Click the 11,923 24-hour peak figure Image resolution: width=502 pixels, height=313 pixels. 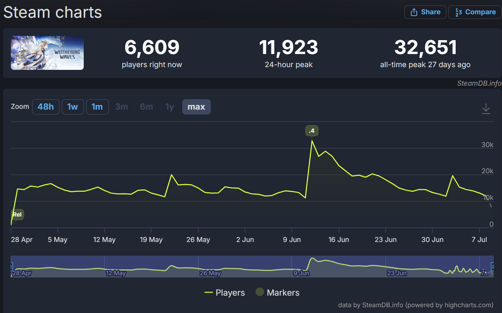[x=289, y=48]
